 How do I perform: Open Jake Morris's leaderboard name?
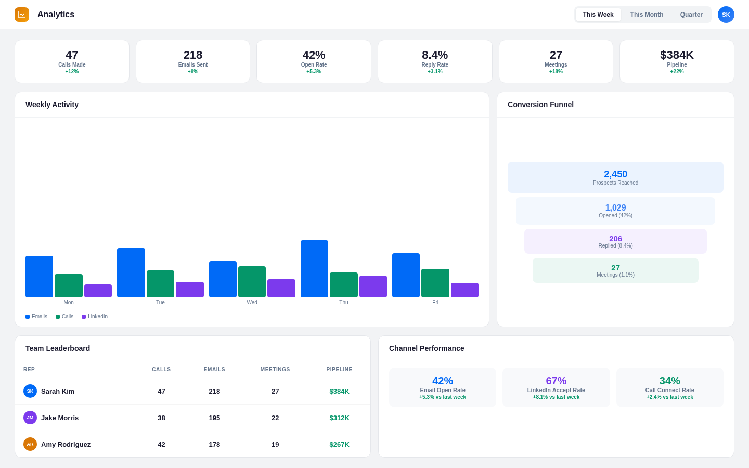pyautogui.click(x=60, y=418)
